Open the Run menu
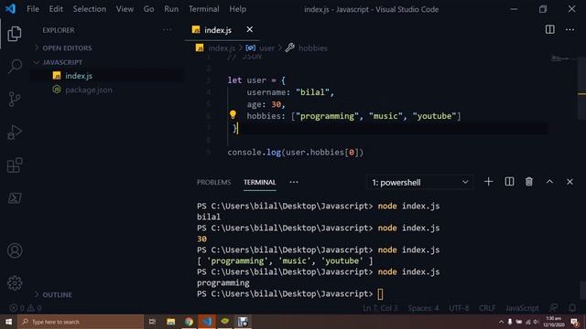Image resolution: width=586 pixels, height=329 pixels. tap(171, 9)
